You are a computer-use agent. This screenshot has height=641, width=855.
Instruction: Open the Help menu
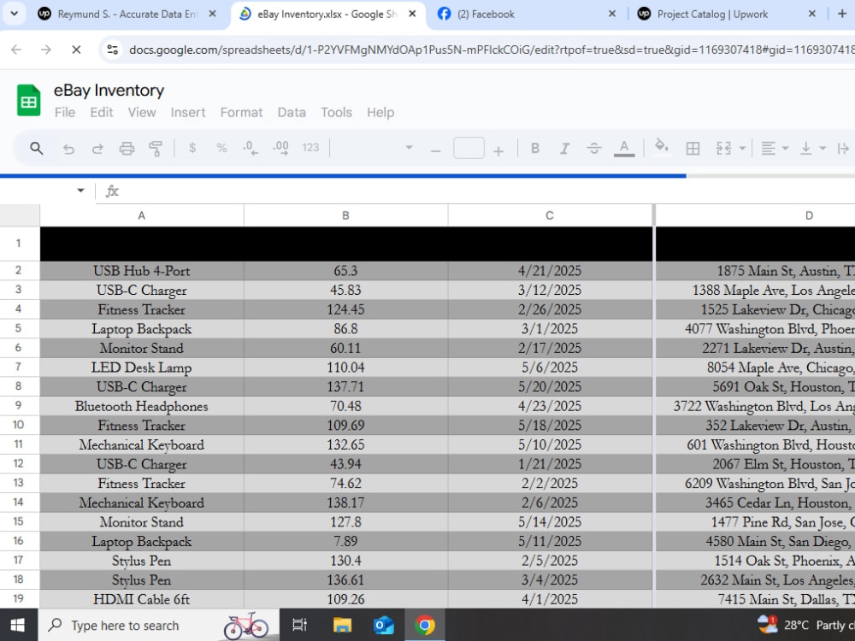380,112
